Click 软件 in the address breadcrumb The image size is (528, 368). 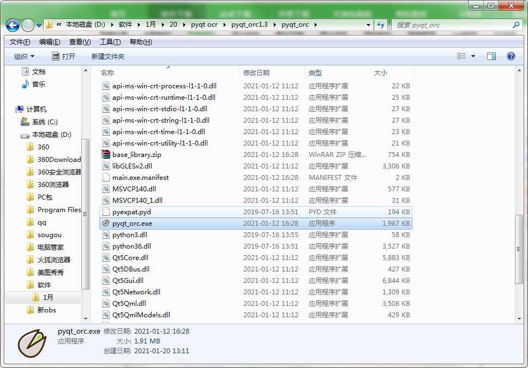click(125, 25)
